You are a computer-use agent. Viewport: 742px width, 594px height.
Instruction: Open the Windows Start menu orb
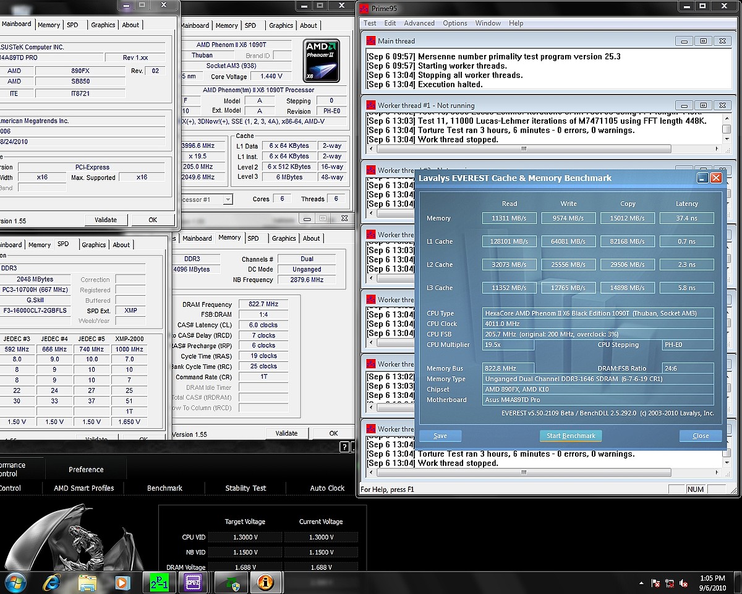click(15, 582)
